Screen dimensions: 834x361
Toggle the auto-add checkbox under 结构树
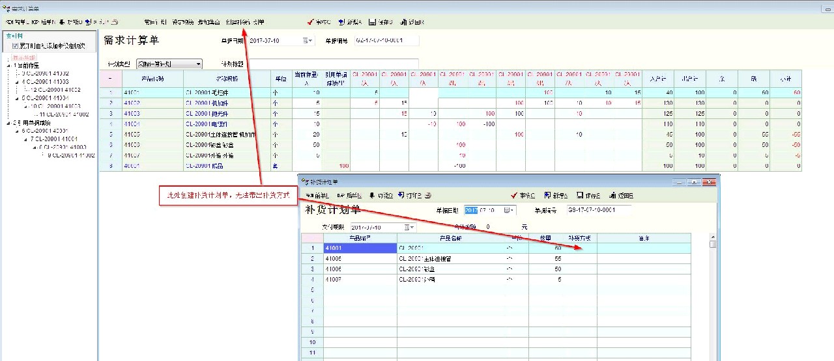(x=16, y=46)
